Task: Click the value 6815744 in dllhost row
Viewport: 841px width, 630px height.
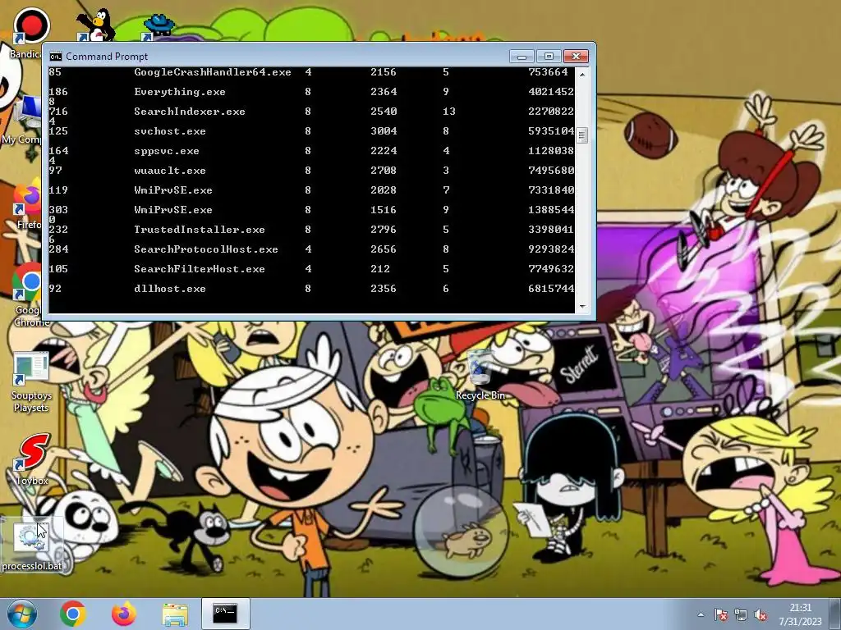Action: [x=551, y=289]
